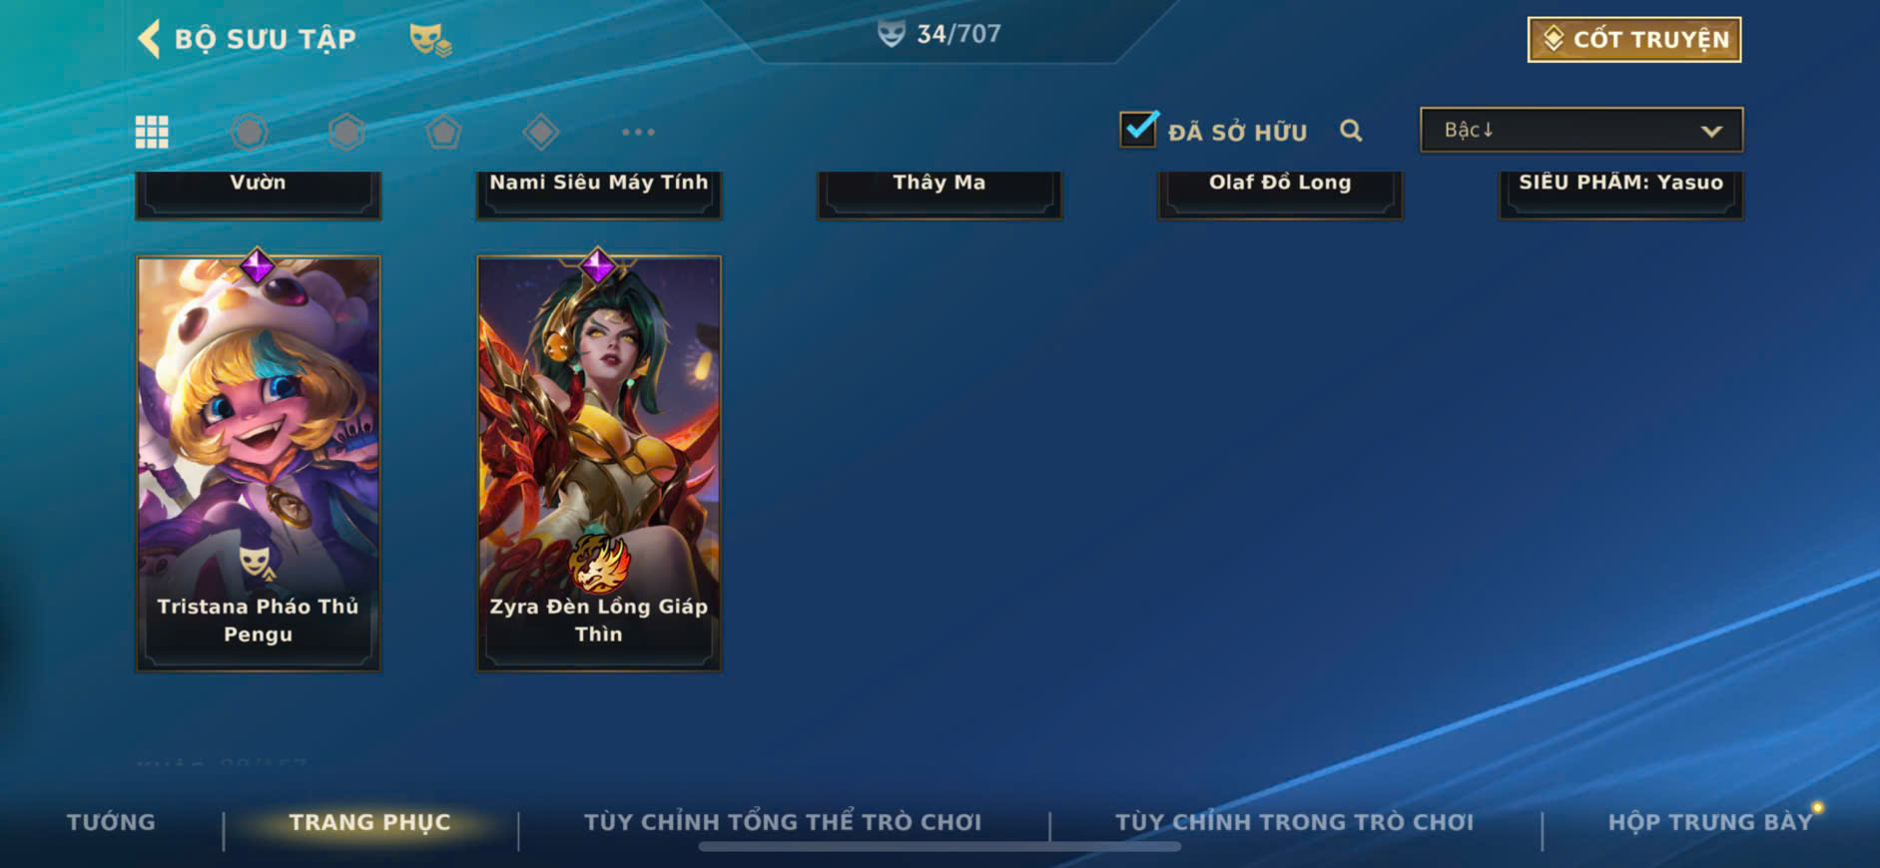The height and width of the screenshot is (868, 1880).
Task: Filter by the pentagon rarity icon
Action: tap(443, 132)
